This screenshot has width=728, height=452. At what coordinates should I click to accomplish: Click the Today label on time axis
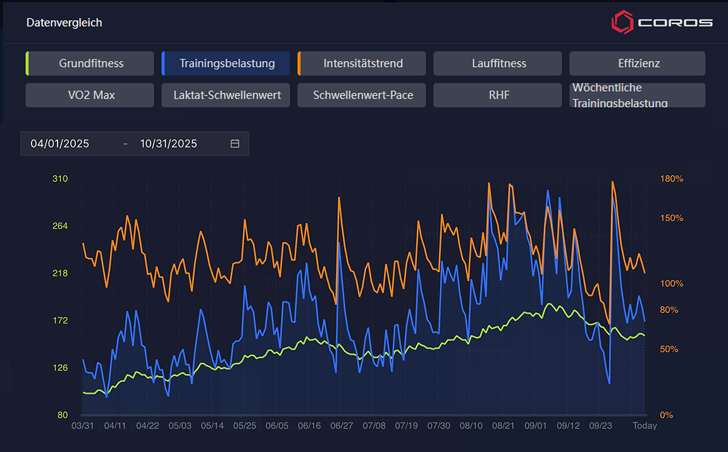[645, 426]
